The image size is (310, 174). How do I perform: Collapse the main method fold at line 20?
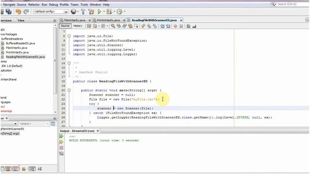click(69, 90)
